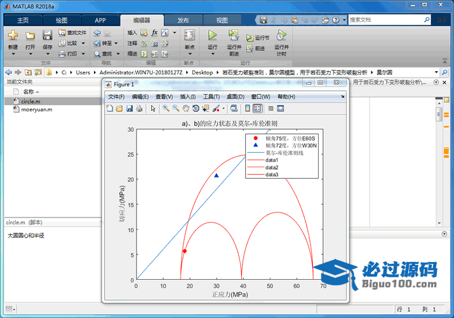
Task: Click the breakpoints (断点) icon
Action: tap(189, 36)
